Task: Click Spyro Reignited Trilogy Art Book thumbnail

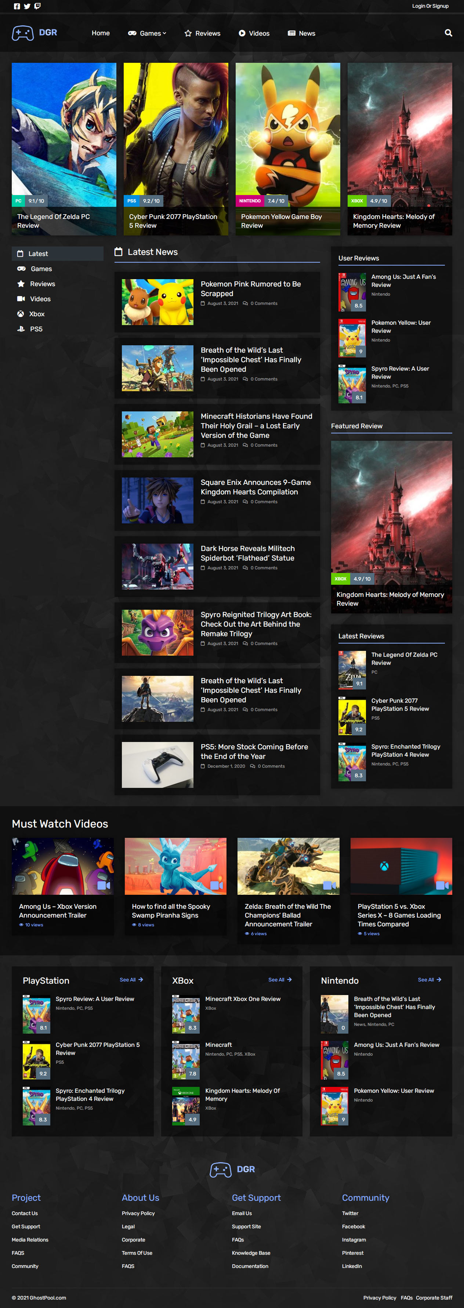Action: pyautogui.click(x=157, y=633)
